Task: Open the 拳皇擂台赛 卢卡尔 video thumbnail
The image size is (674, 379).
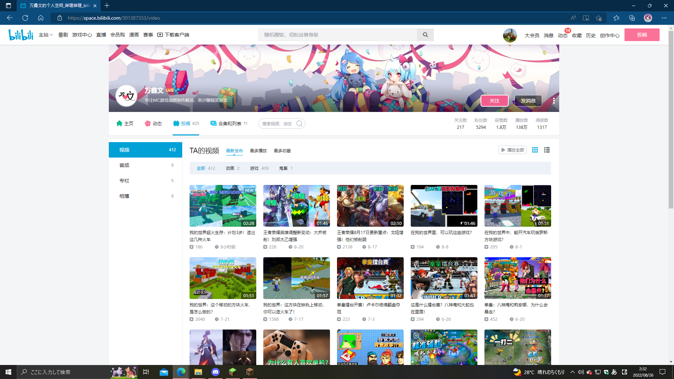Action: coord(370,278)
